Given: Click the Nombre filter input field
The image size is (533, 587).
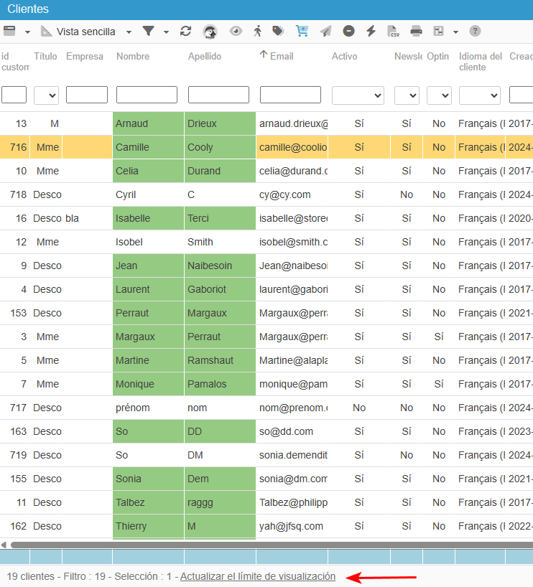Looking at the screenshot, I should (147, 95).
